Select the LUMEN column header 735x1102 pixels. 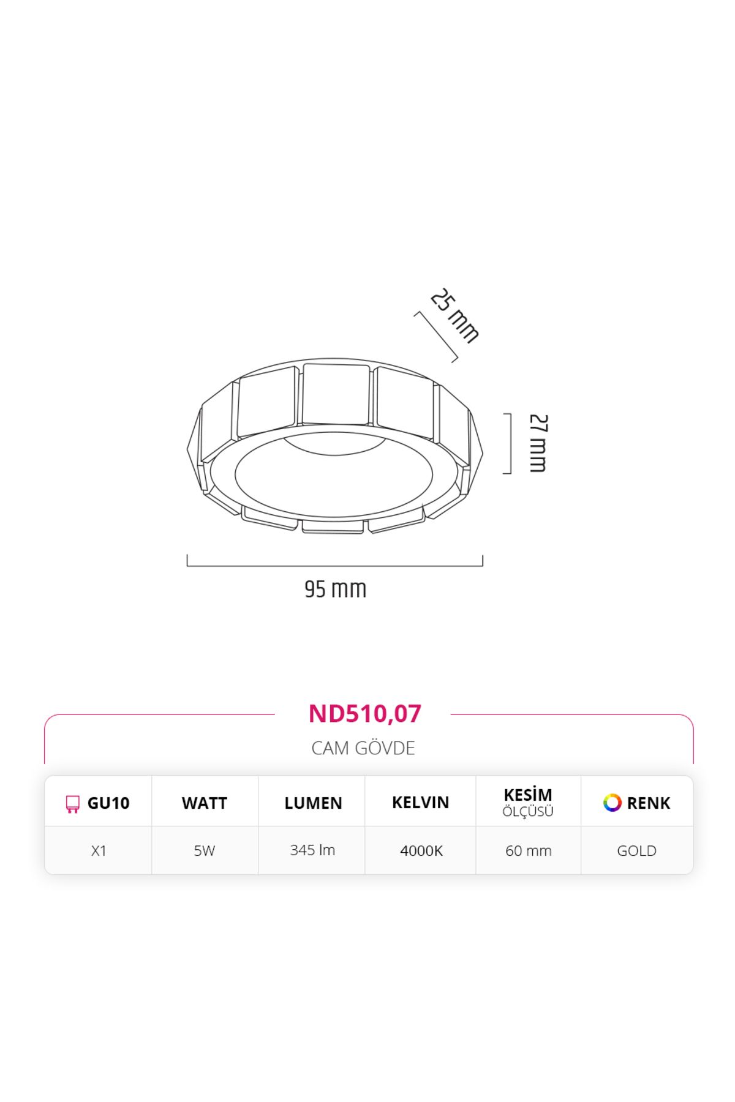[x=313, y=803]
